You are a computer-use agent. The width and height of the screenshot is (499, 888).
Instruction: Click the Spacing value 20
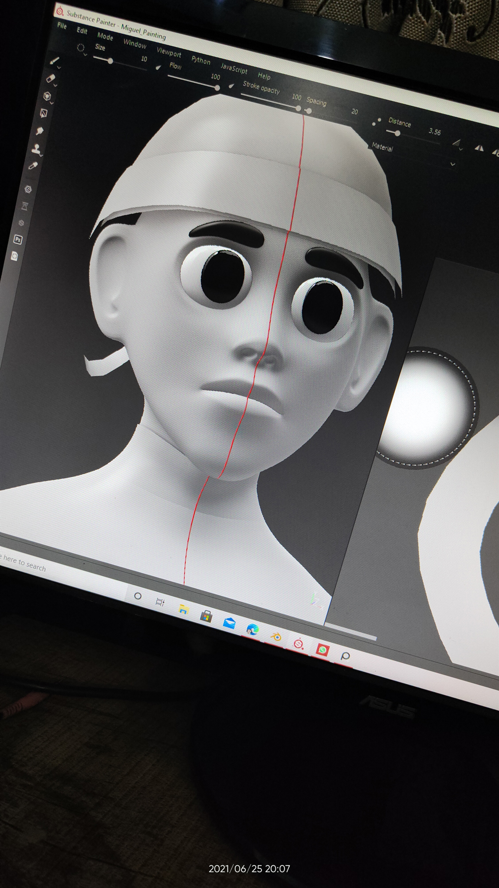(x=354, y=112)
